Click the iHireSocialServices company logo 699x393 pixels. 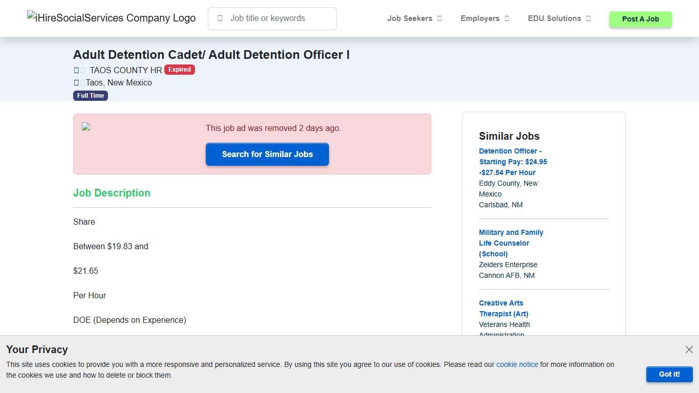click(111, 18)
